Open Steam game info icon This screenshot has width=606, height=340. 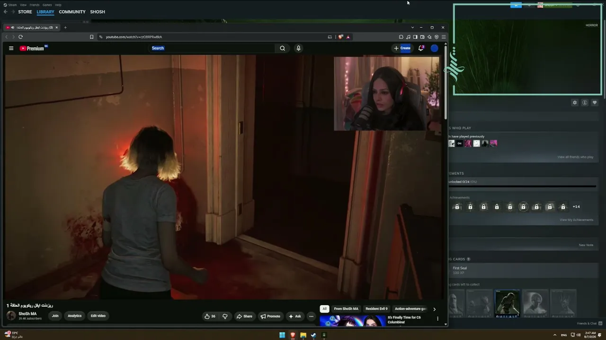click(x=585, y=102)
